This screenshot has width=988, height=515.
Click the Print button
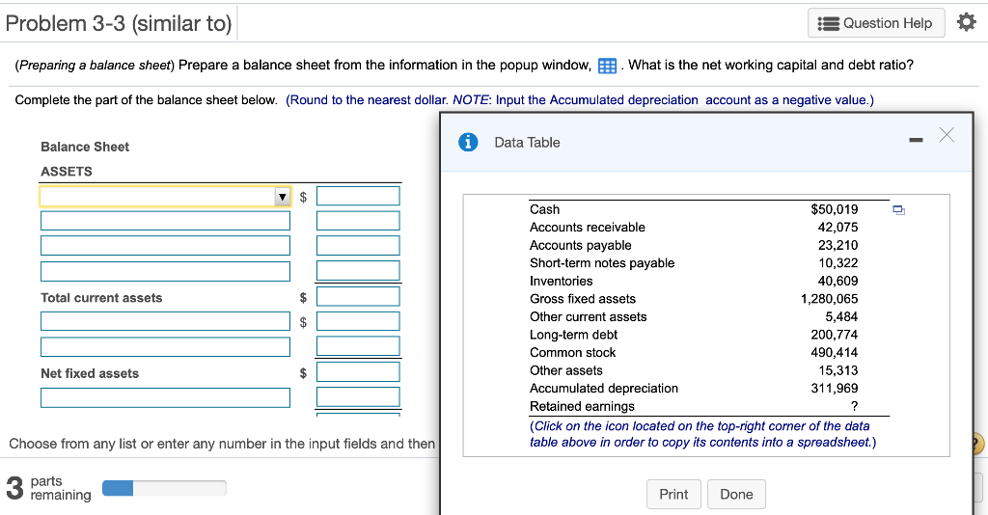coord(672,494)
